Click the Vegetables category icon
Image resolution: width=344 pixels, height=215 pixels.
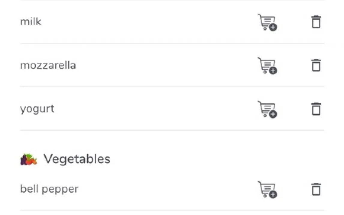tap(29, 159)
